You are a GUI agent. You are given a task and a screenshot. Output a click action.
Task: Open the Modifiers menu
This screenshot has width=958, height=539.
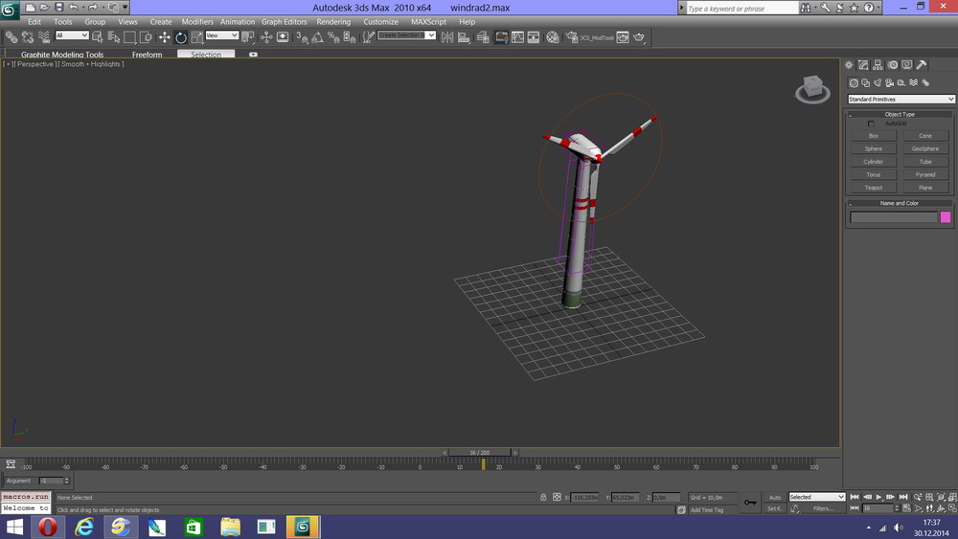[197, 21]
